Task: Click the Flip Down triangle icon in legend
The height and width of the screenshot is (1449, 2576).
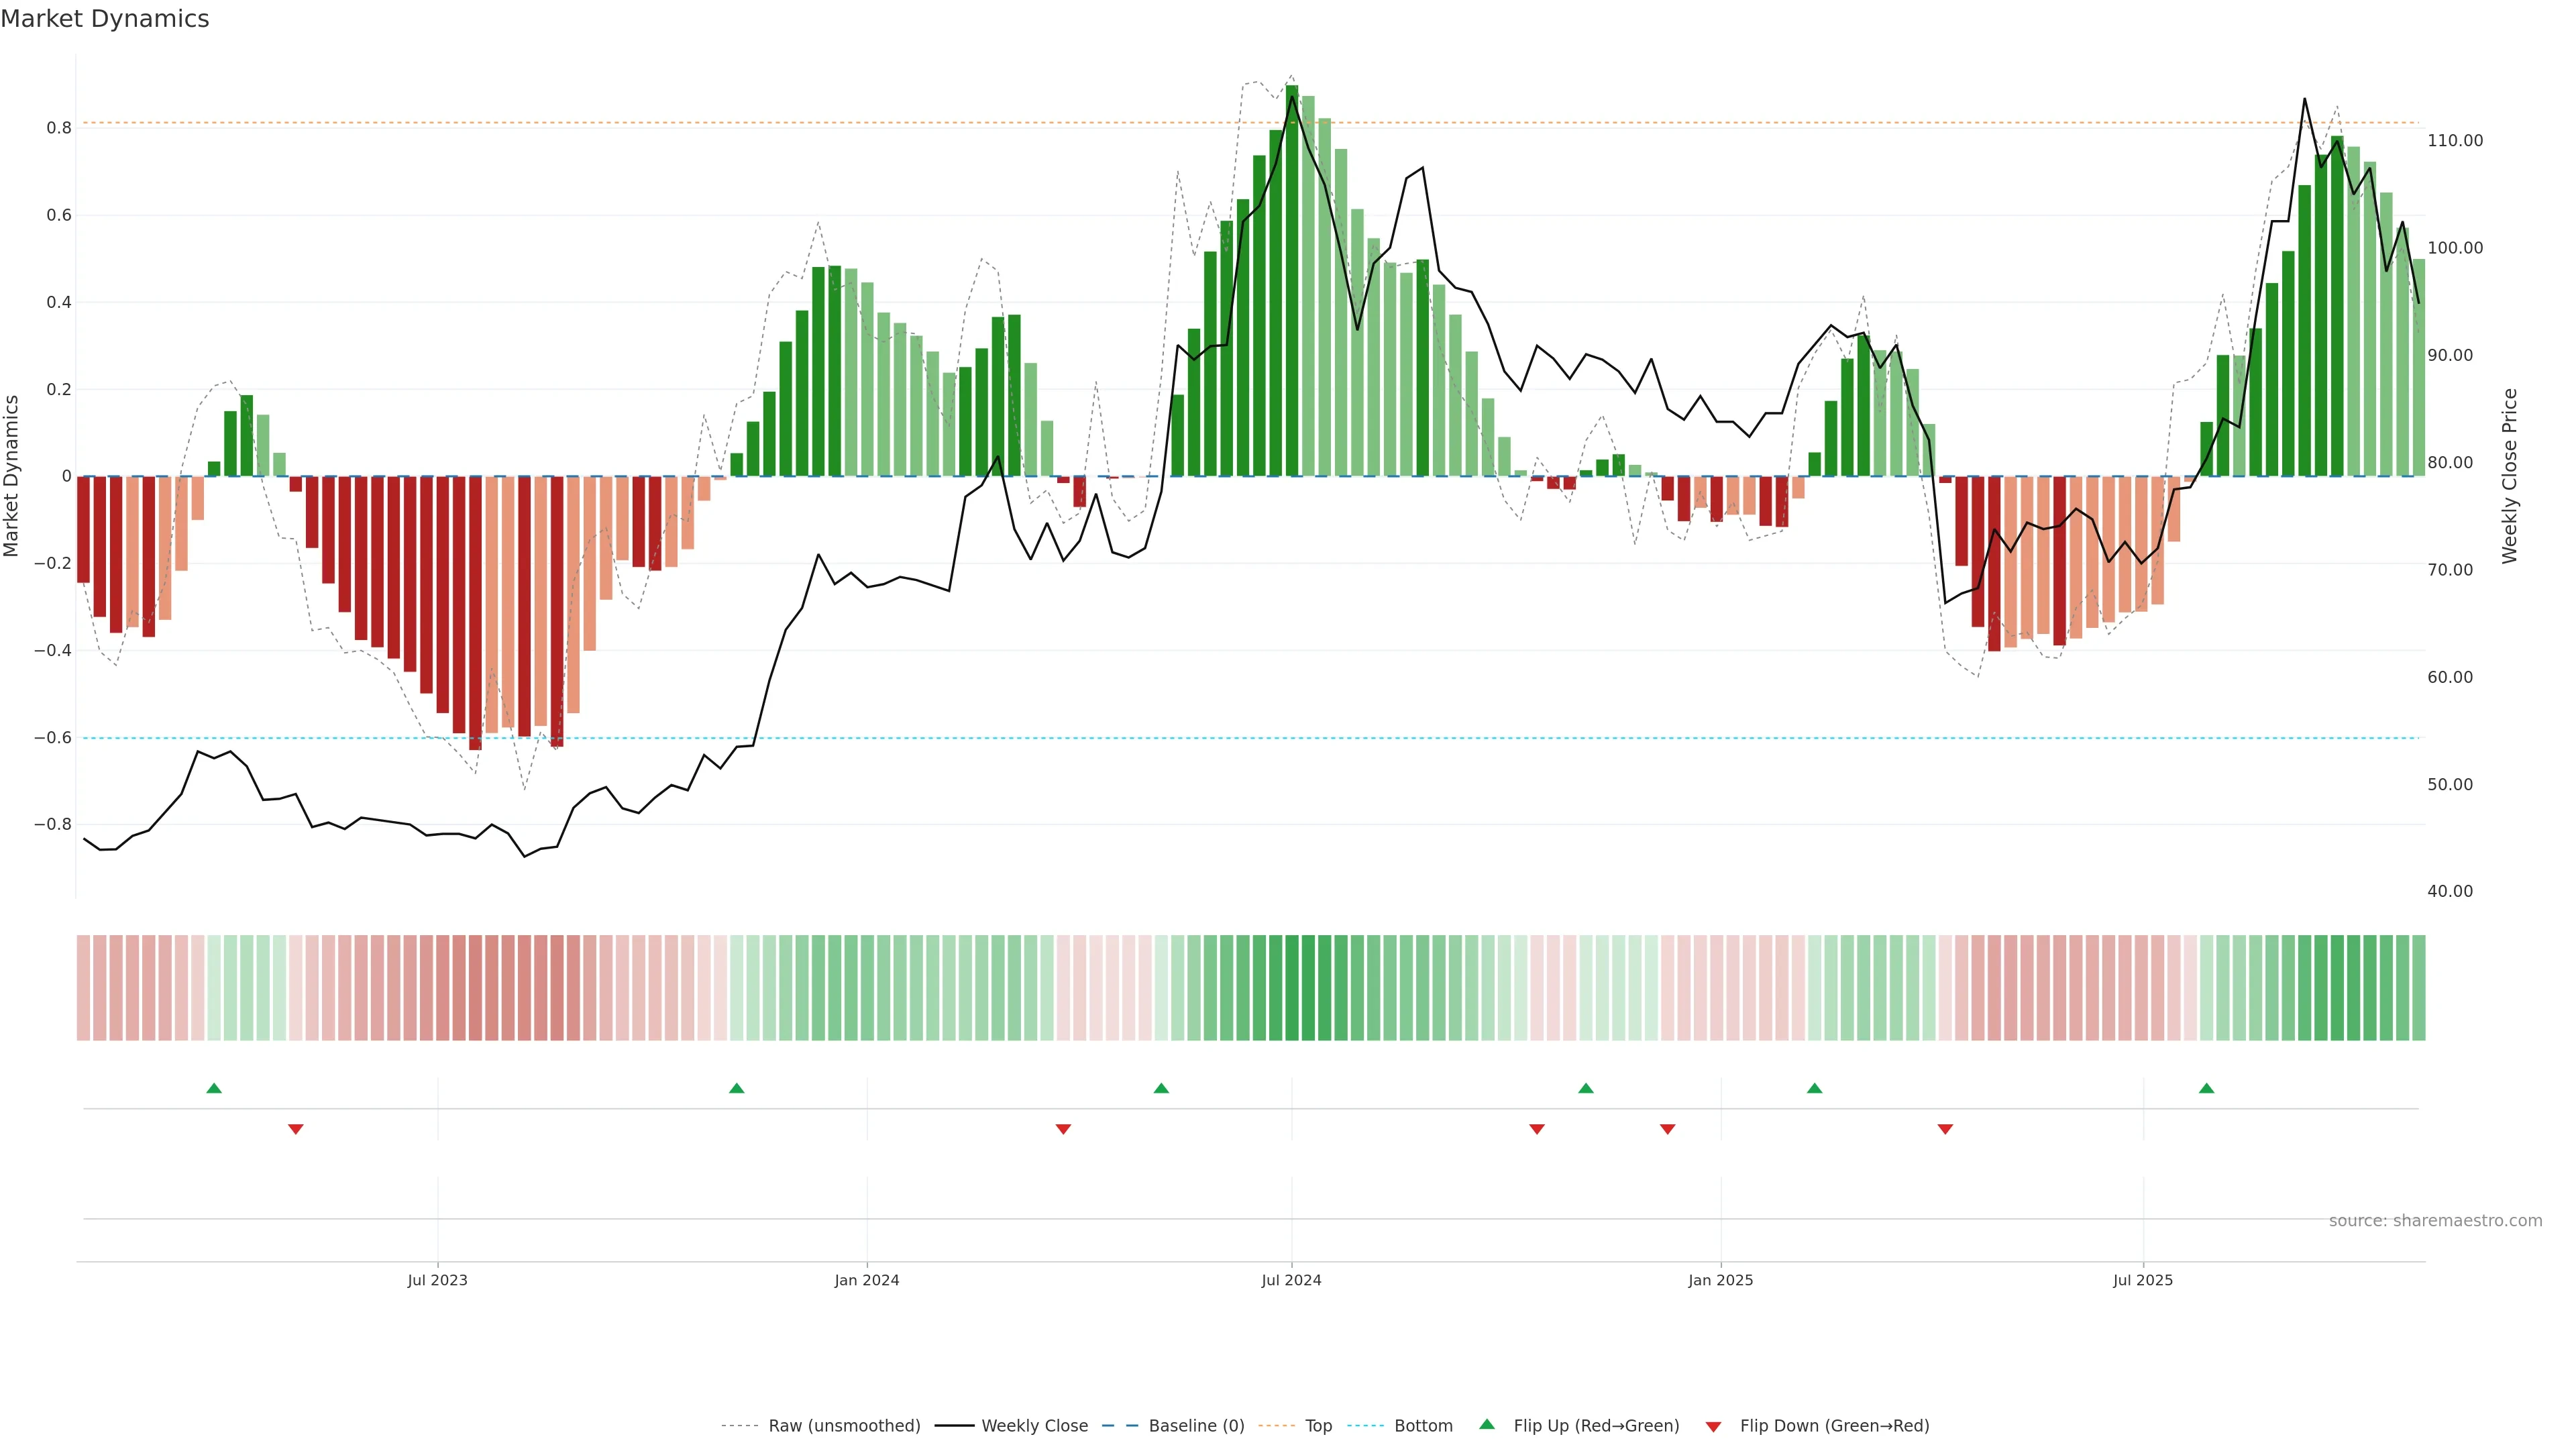Action: (x=1713, y=1427)
